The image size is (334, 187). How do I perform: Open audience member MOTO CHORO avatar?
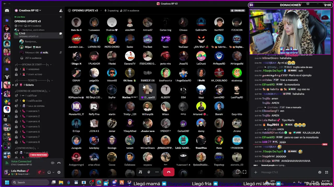tap(112, 39)
